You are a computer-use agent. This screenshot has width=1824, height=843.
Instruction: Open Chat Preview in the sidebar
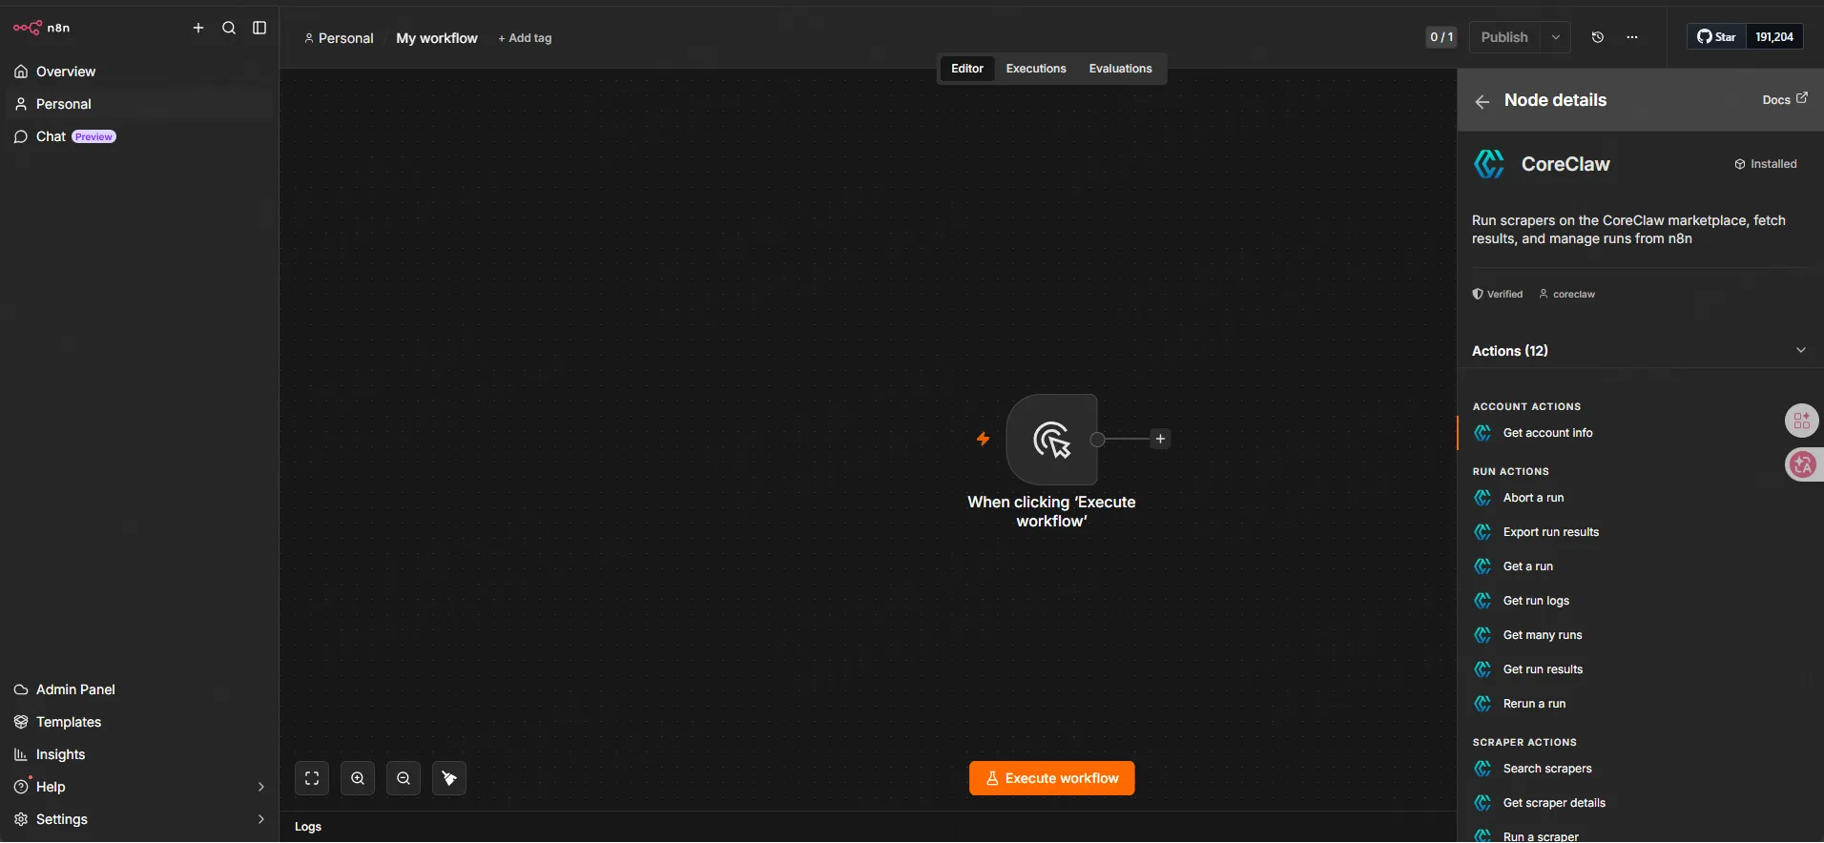[140, 136]
